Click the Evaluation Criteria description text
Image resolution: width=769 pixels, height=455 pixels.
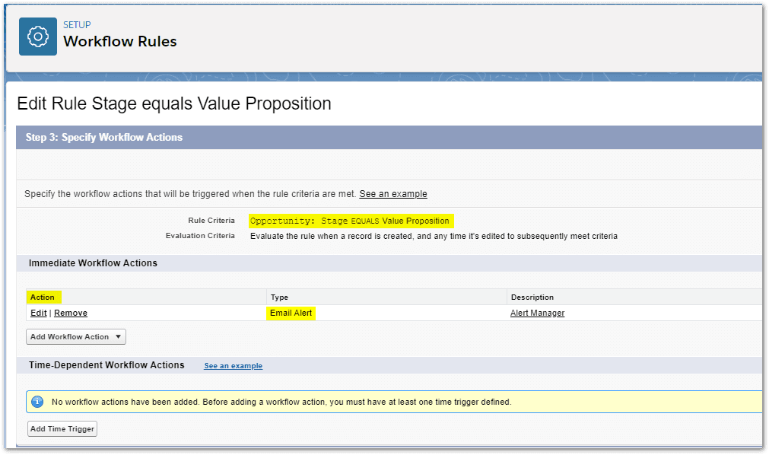click(434, 236)
